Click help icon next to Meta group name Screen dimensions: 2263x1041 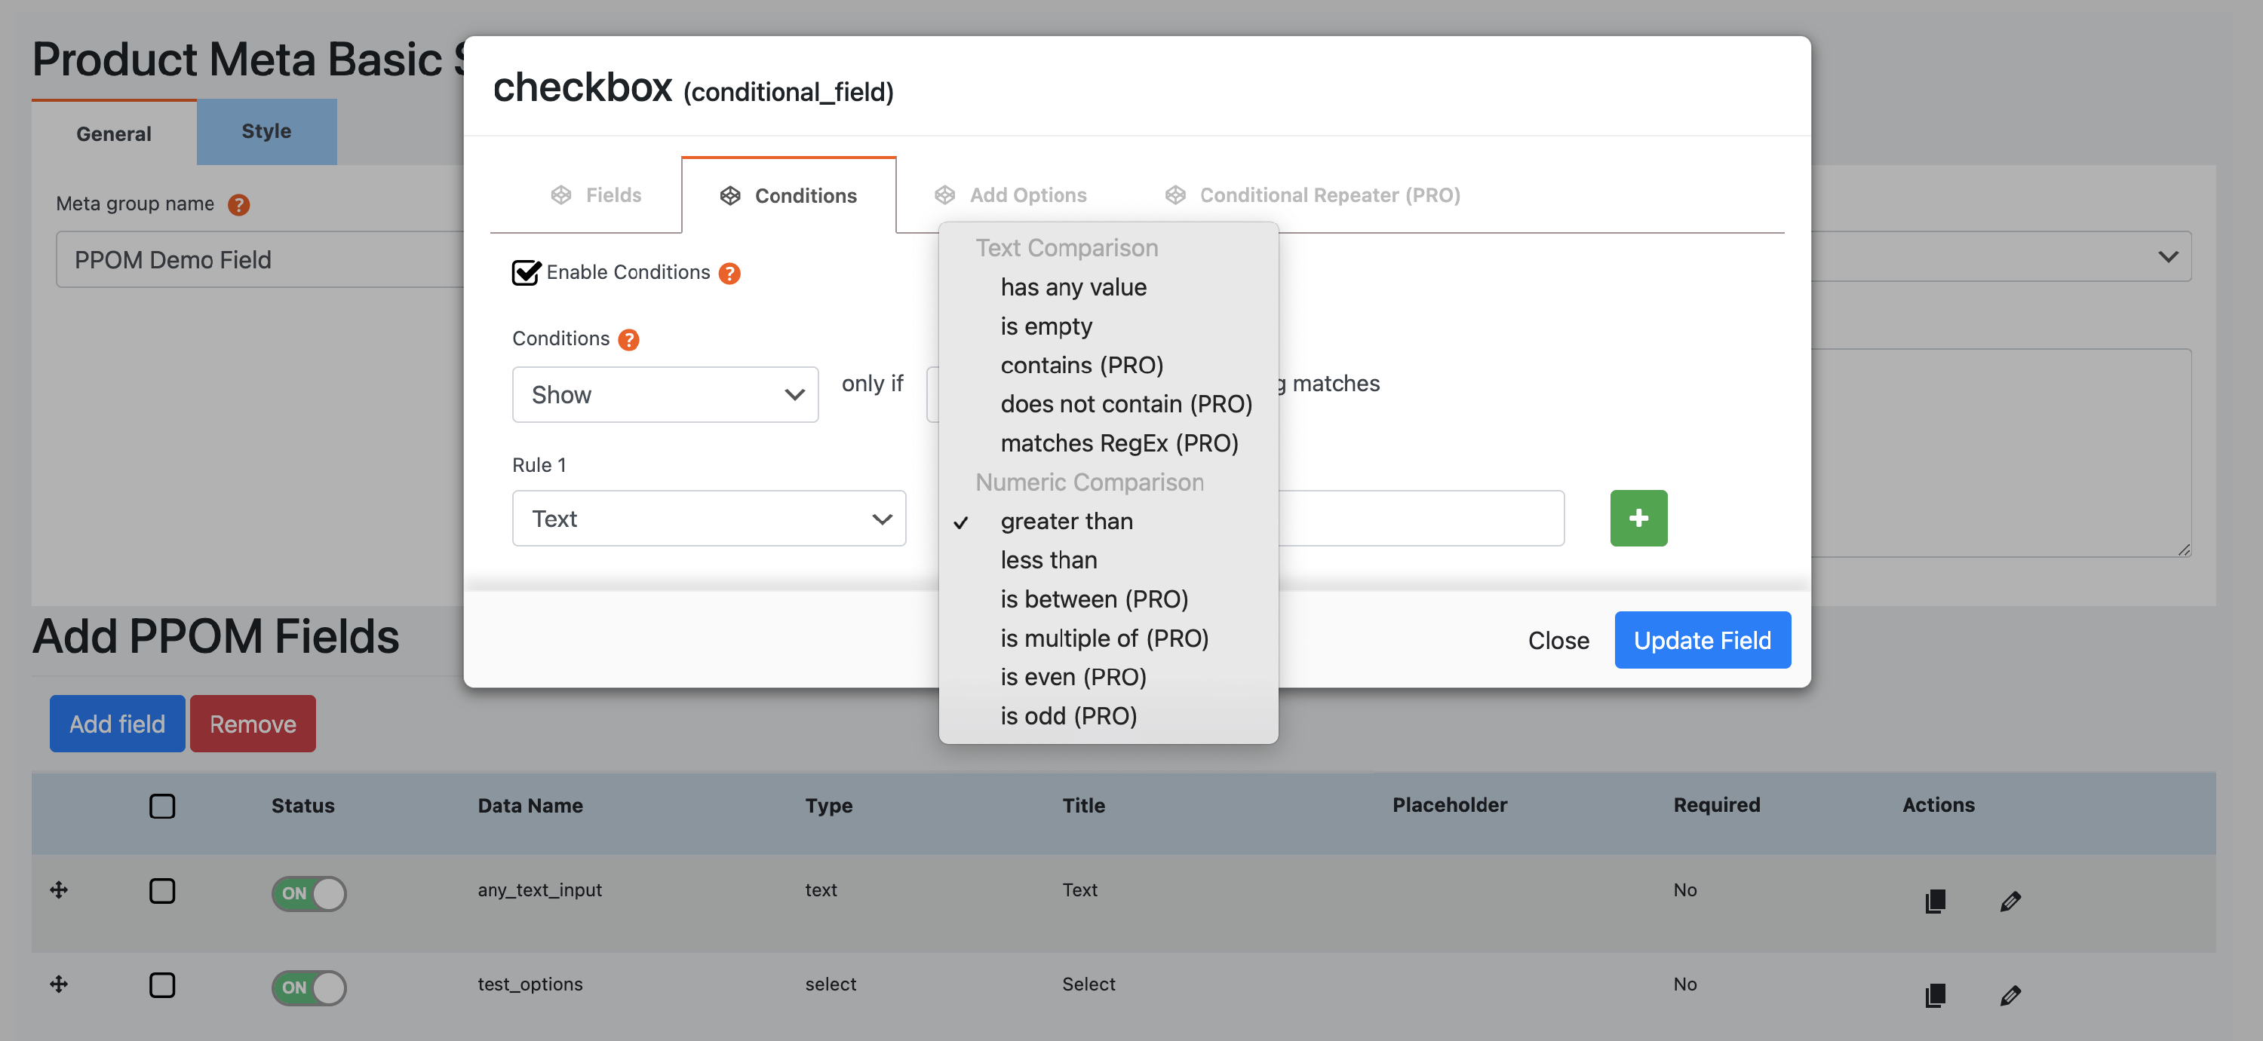point(238,204)
